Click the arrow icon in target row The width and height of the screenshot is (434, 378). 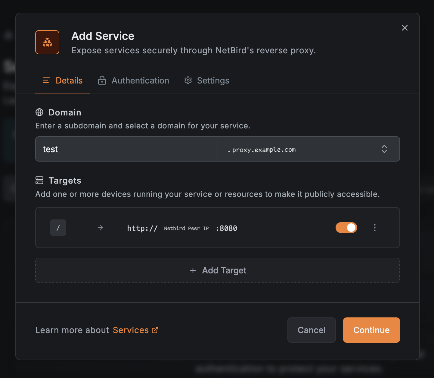101,228
